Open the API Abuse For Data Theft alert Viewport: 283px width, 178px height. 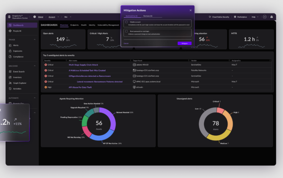[80, 87]
